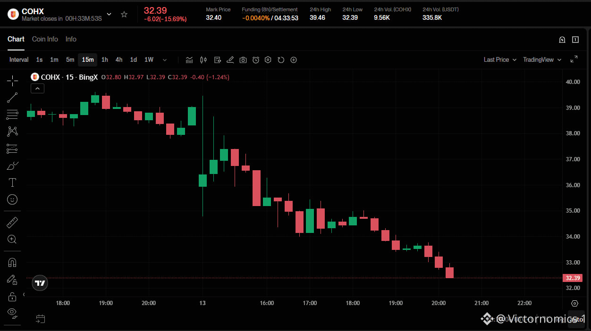Select the 1W interval
591x331 pixels.
coord(149,60)
